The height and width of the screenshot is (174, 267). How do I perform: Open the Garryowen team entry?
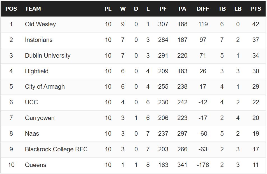coord(40,118)
